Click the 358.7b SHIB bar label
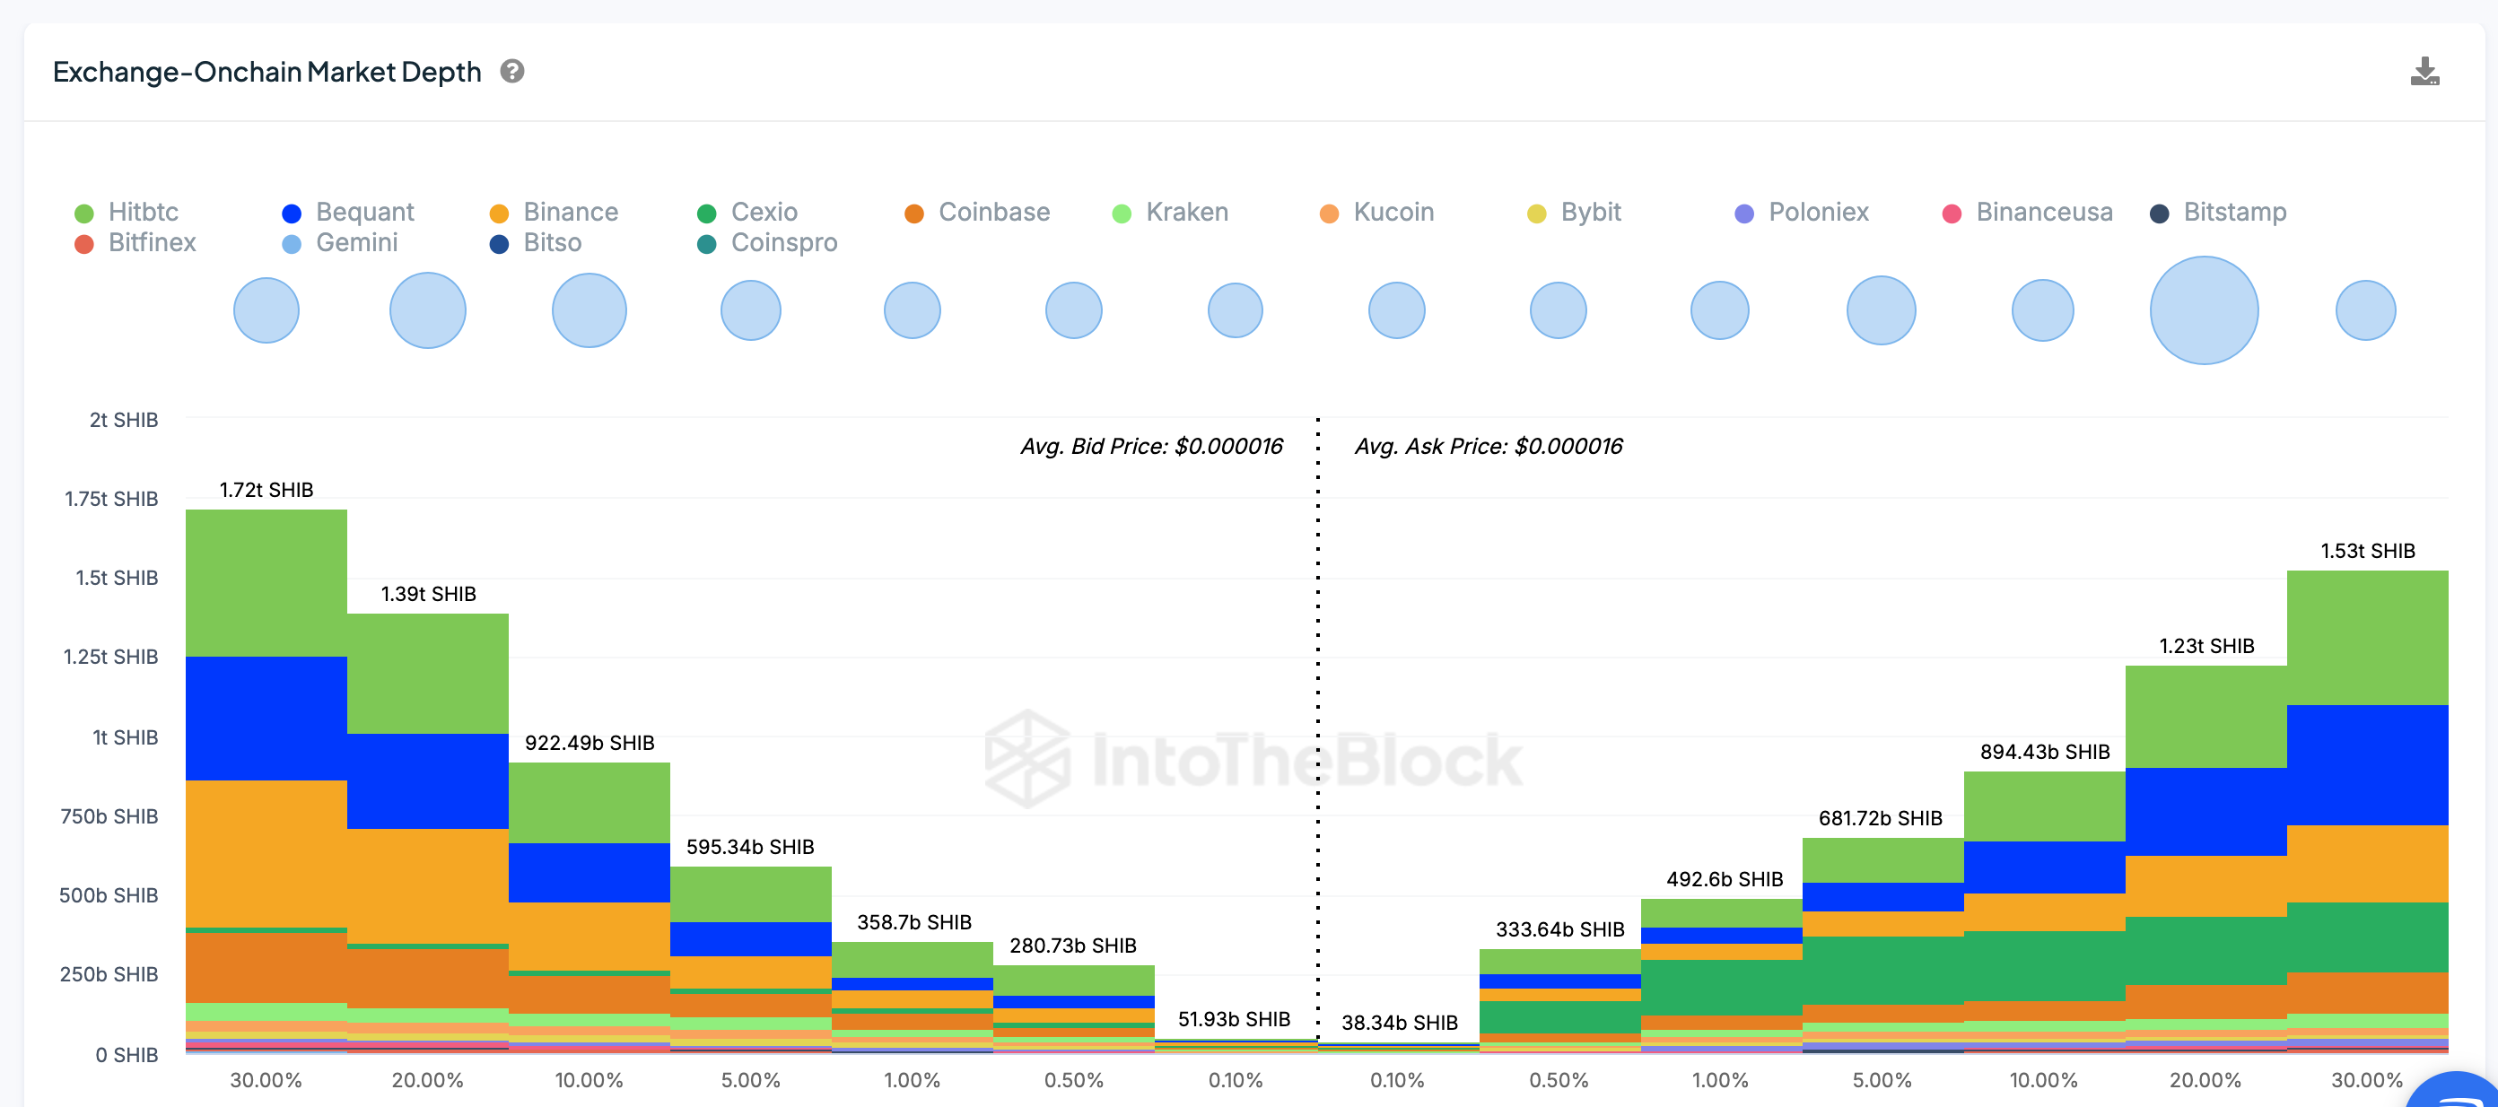 pos(914,923)
